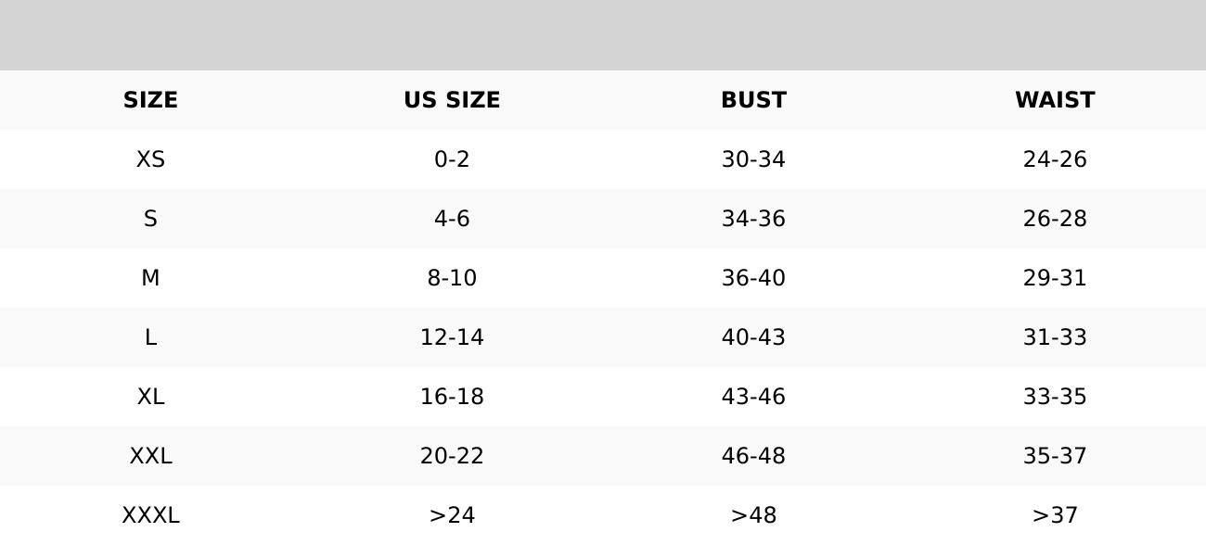This screenshot has width=1206, height=545.
Task: Select the XS size cell
Action: [x=150, y=159]
